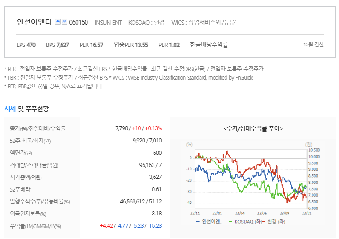The height and width of the screenshot is (239, 339).
Task: Click the PBR footnote explanation line
Action: click(128, 78)
